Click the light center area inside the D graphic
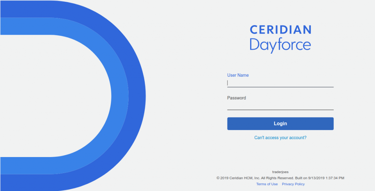Screen dimensions: 375x191 (55, 96)
